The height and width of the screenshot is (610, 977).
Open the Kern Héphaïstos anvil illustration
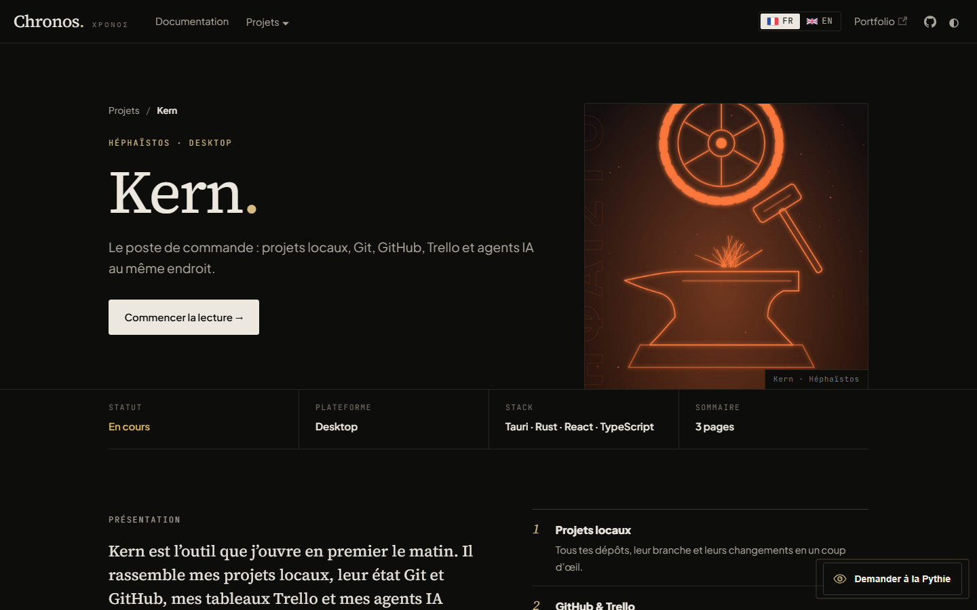pos(726,246)
